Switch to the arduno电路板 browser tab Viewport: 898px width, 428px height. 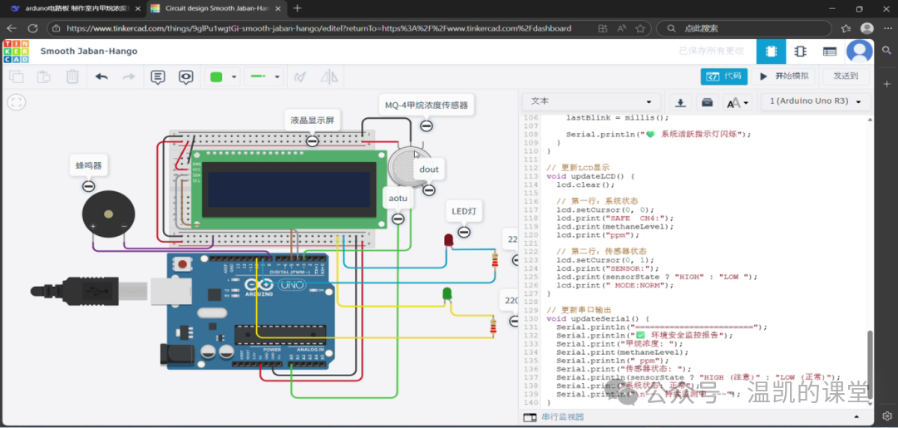point(75,8)
